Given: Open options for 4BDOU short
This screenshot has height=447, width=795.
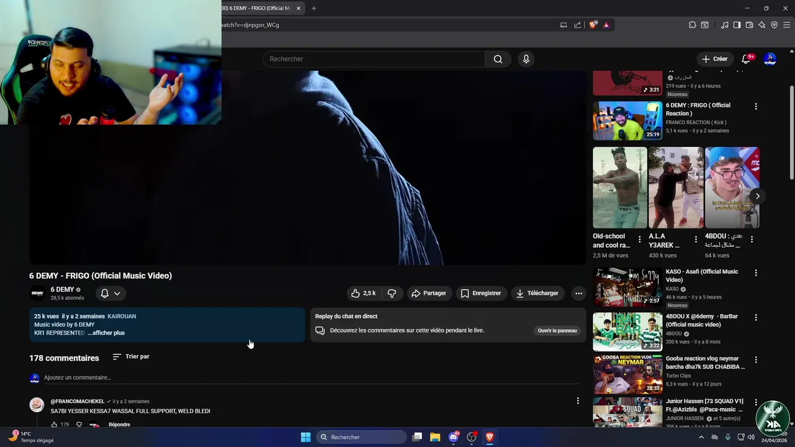Looking at the screenshot, I should click(752, 239).
